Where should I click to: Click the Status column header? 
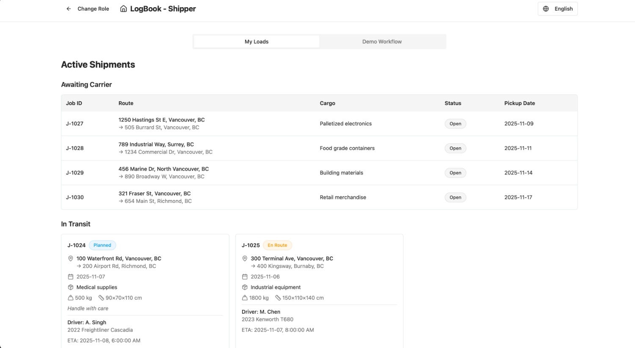(453, 103)
